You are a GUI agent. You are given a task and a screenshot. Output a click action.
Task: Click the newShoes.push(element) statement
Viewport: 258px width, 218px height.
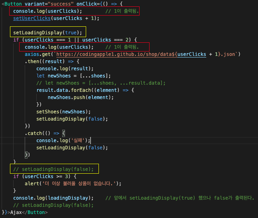[x=81, y=97]
